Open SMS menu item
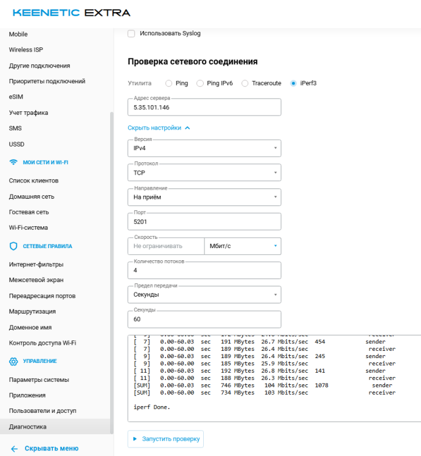 pyautogui.click(x=15, y=128)
